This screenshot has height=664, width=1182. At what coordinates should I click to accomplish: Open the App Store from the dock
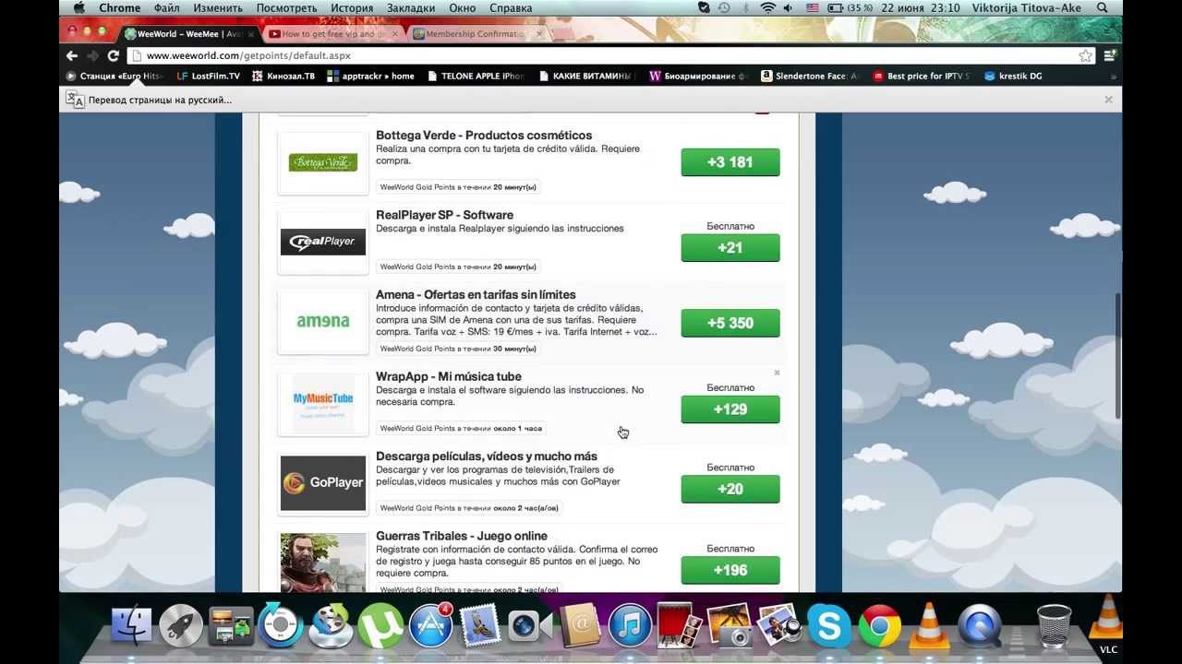tap(430, 626)
